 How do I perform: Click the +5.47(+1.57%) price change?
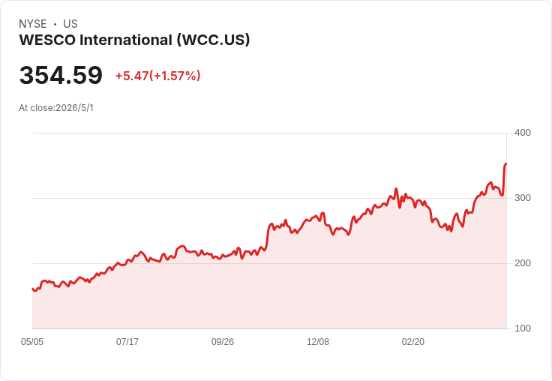[158, 76]
